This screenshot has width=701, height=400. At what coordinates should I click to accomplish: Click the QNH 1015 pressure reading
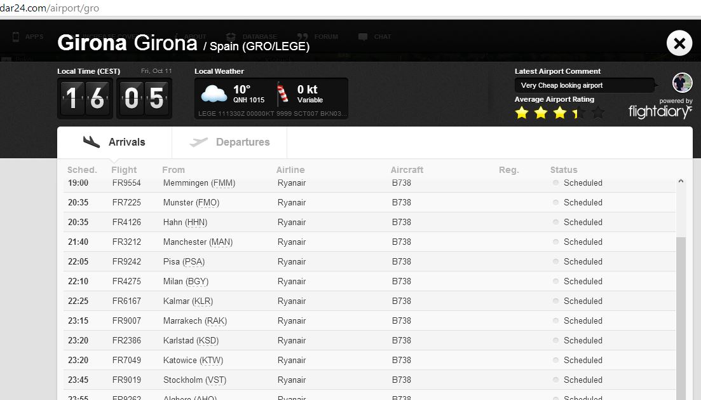(249, 100)
